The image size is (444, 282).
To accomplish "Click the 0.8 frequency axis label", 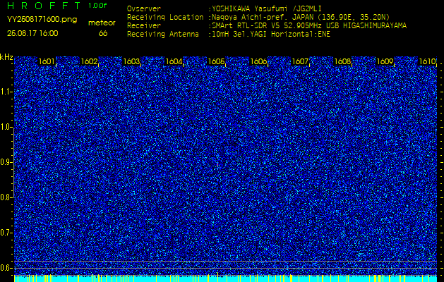I will [x=6, y=197].
